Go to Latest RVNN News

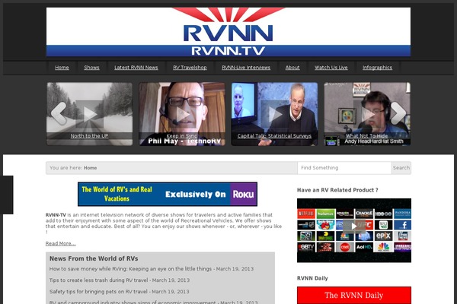136,68
